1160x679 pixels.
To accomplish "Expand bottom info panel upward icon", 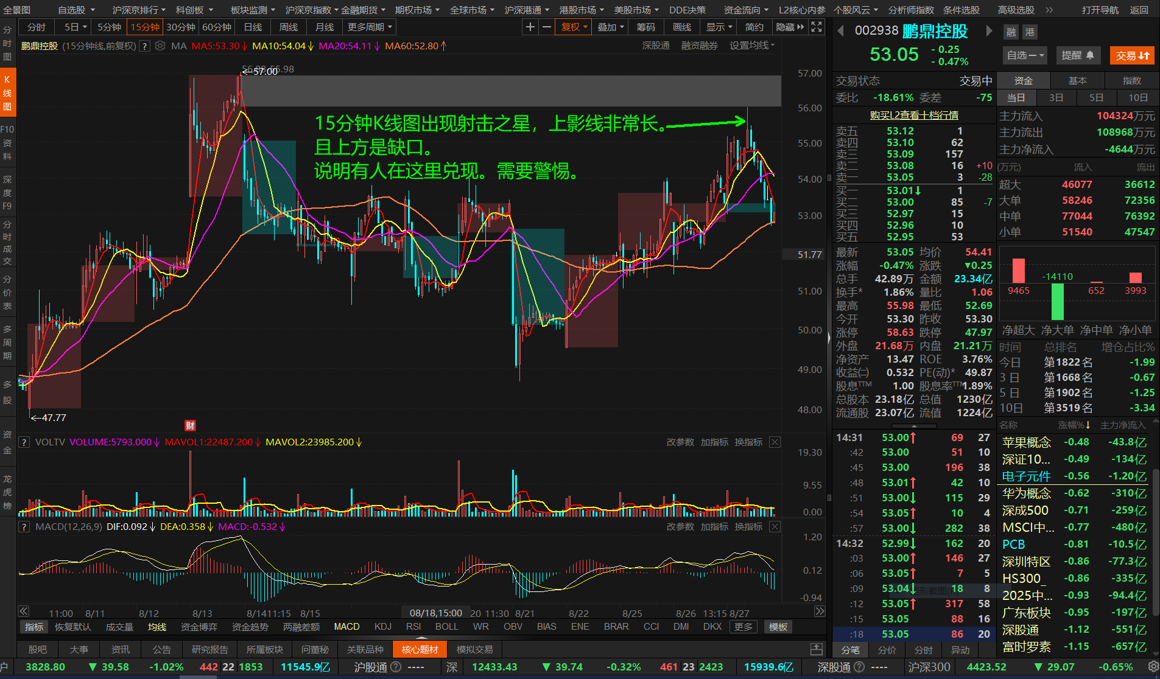I will [817, 649].
